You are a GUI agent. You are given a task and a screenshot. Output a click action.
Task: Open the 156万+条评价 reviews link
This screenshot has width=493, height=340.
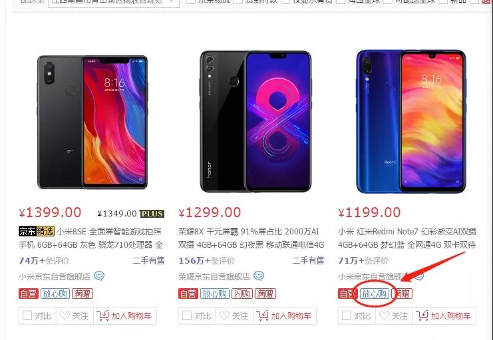click(206, 260)
